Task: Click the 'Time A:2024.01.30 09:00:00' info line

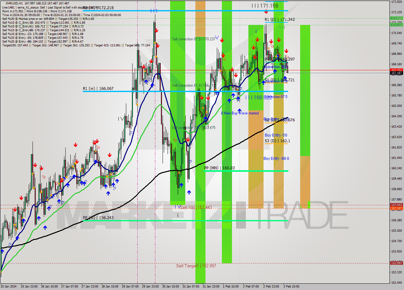Action: pyautogui.click(x=62, y=15)
